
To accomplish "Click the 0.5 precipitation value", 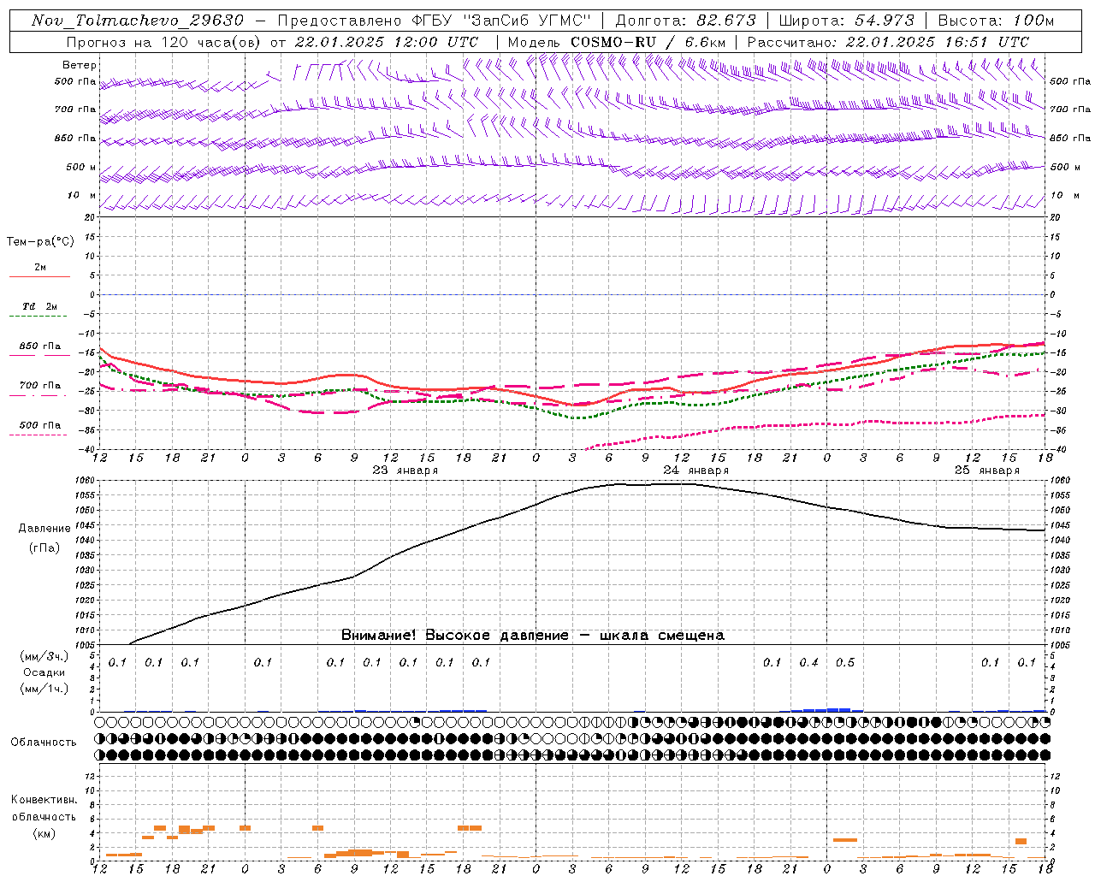I will pyautogui.click(x=845, y=662).
